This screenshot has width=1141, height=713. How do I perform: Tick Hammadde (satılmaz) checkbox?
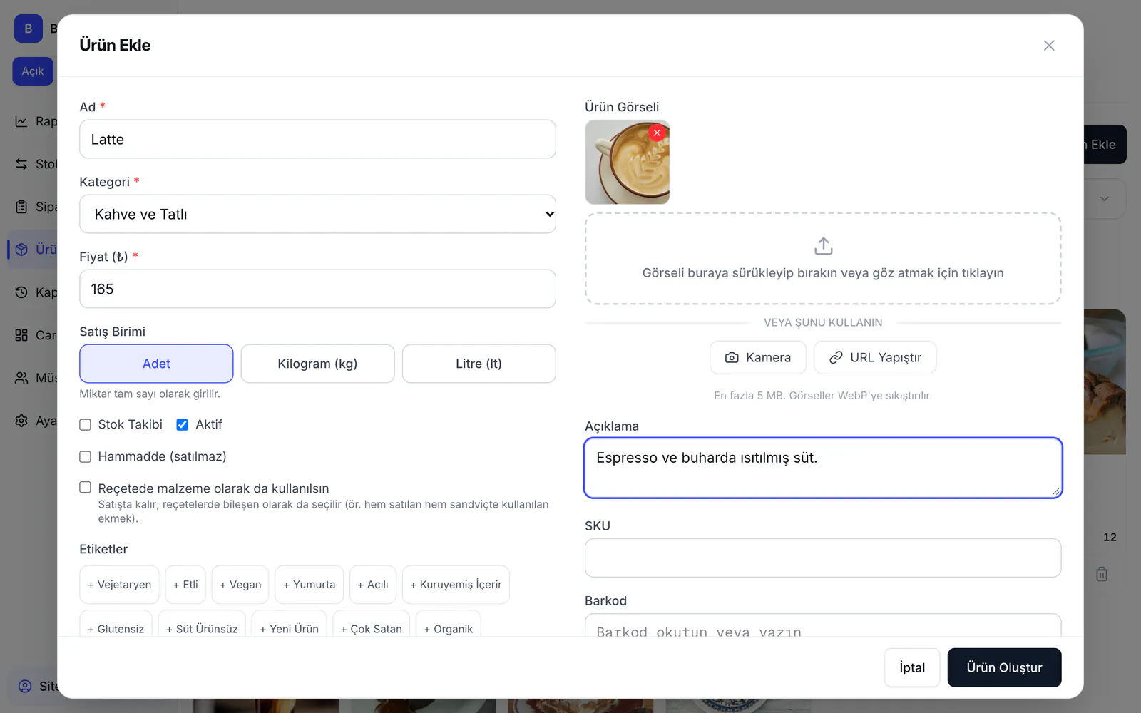click(x=85, y=457)
